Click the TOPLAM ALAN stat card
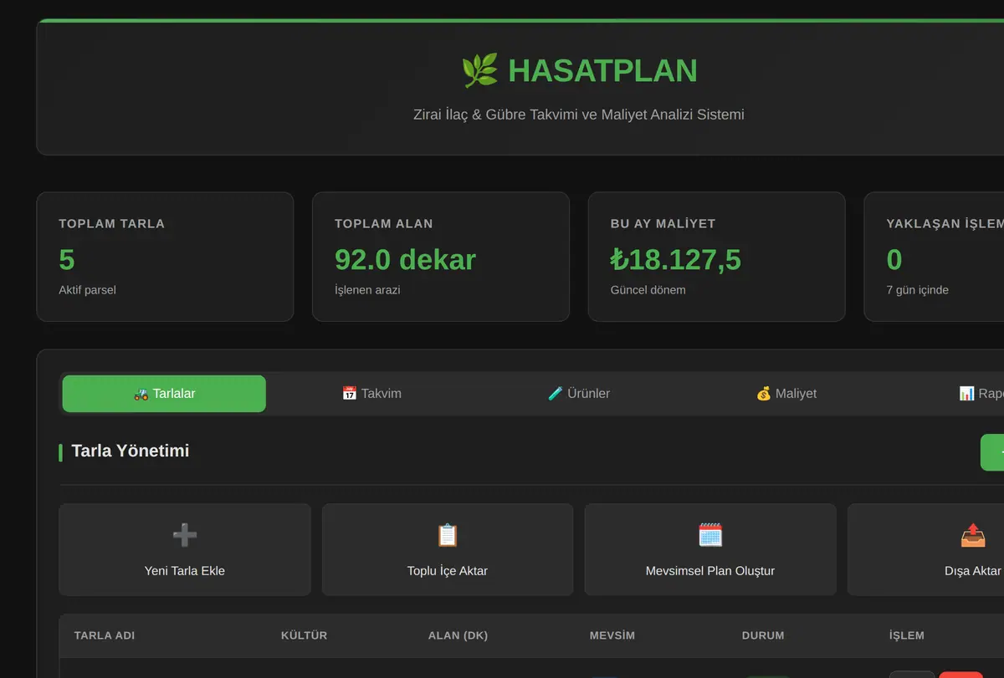Viewport: 1004px width, 678px height. click(x=441, y=257)
